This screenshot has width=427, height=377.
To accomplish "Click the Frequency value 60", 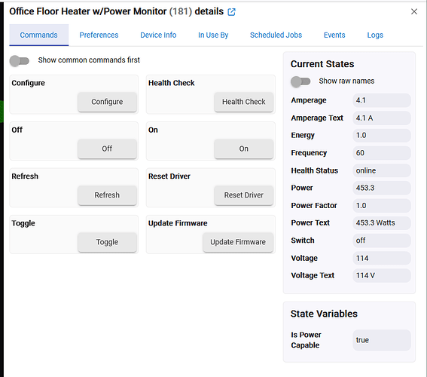I will point(382,153).
